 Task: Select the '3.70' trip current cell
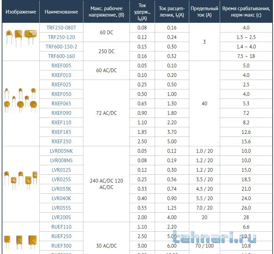172,132
